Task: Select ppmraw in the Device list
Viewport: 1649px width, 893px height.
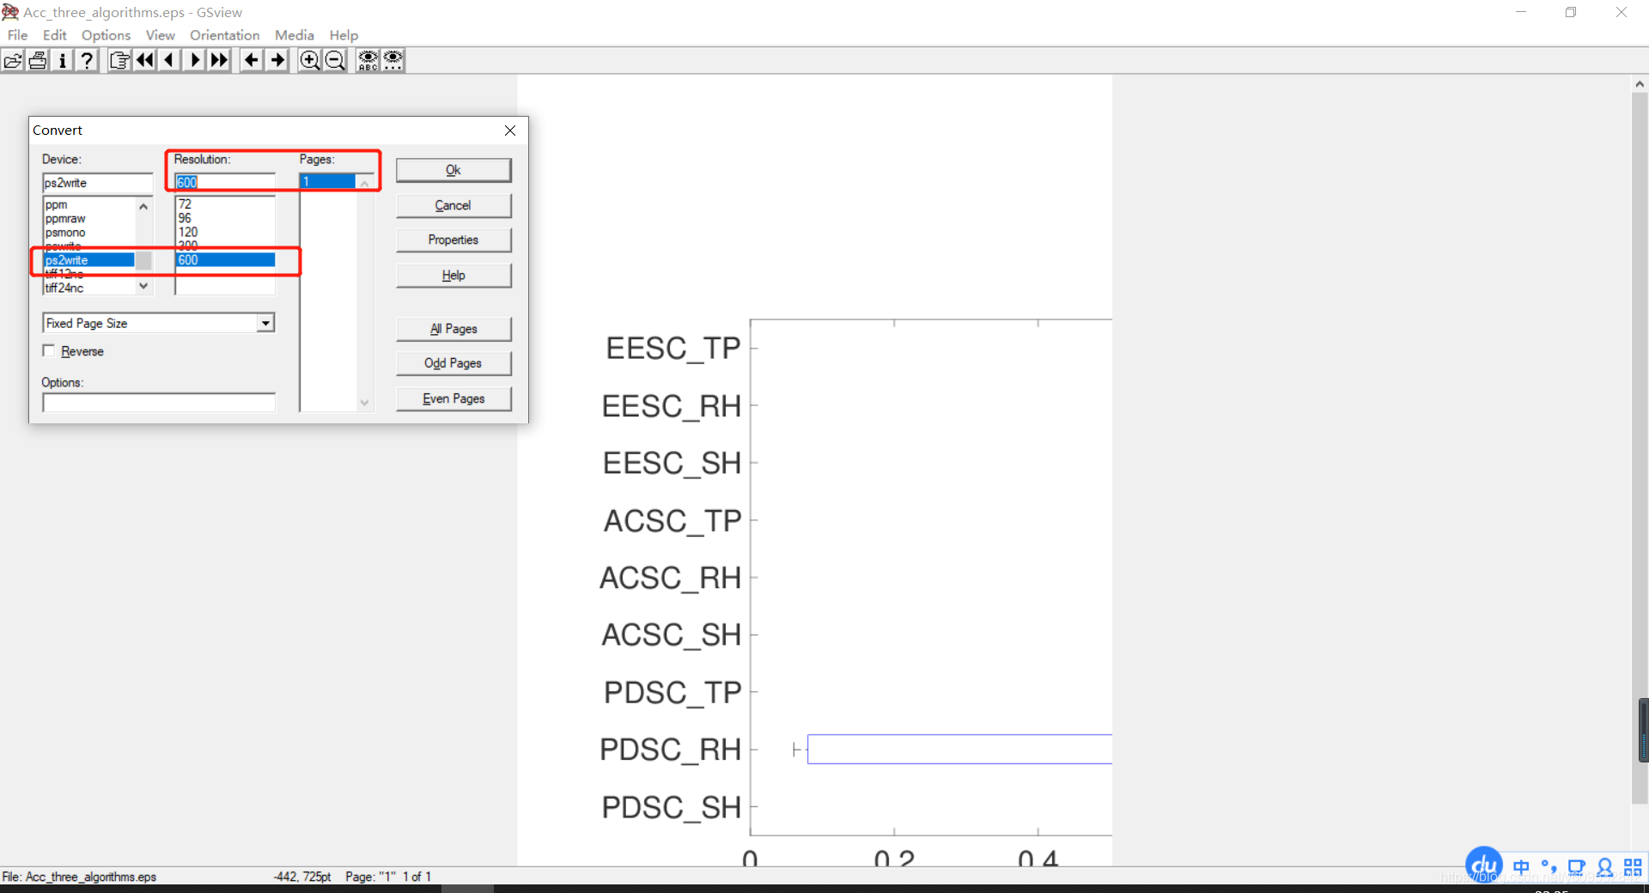Action: 89,219
